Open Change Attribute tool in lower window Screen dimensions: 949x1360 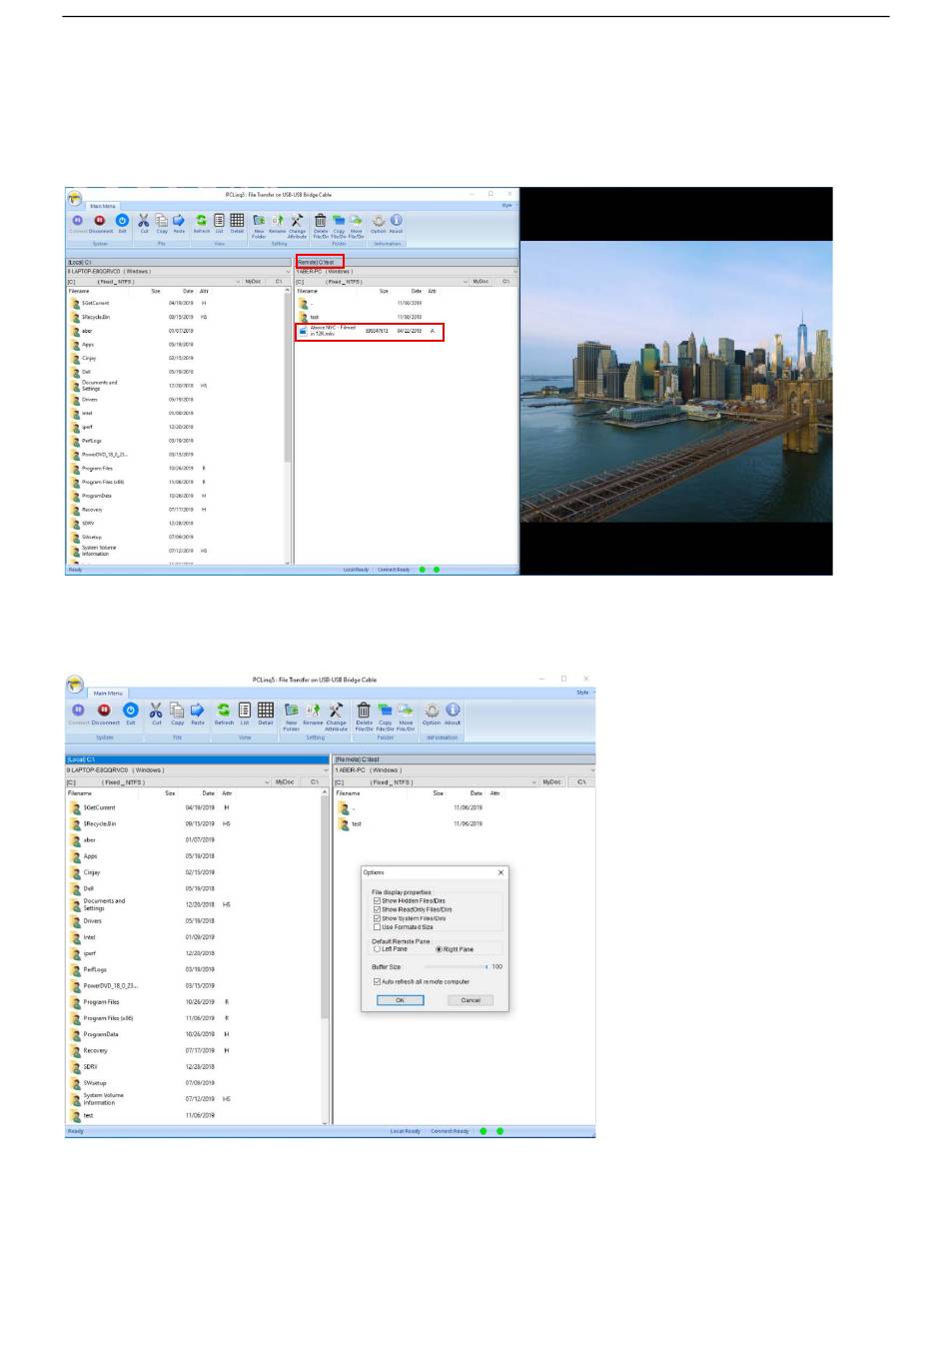coord(336,709)
